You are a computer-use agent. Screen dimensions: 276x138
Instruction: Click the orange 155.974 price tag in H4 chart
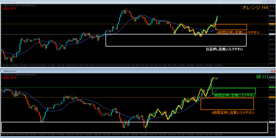click(272, 24)
